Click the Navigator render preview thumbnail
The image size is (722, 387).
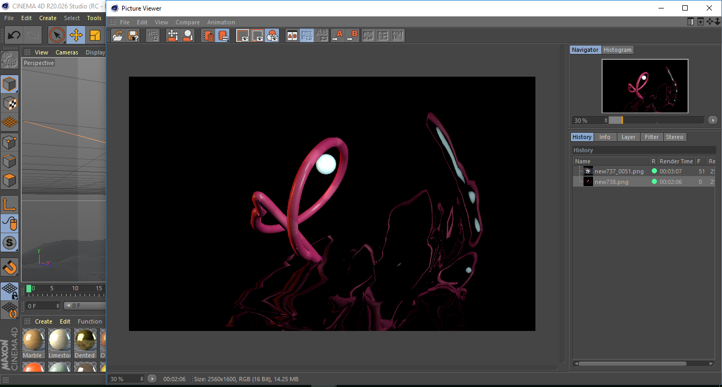[x=645, y=86]
